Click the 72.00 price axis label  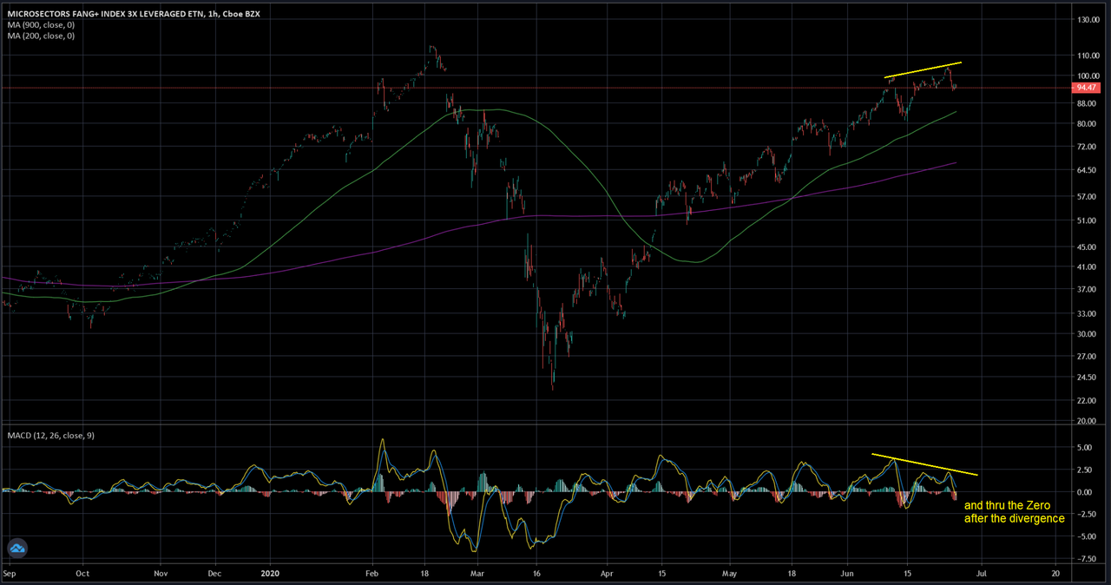(x=1086, y=146)
